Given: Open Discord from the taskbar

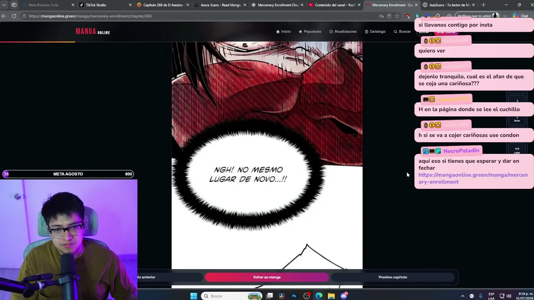Looking at the screenshot, I should (344, 296).
